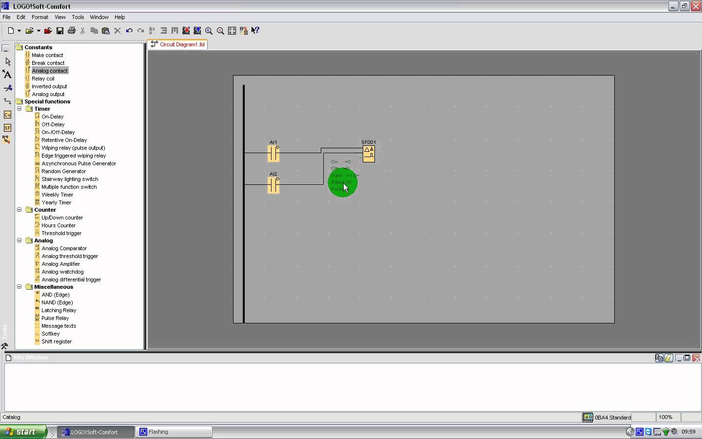Click the Zoom Out magnifier icon
Image resolution: width=702 pixels, height=439 pixels.
(x=220, y=31)
